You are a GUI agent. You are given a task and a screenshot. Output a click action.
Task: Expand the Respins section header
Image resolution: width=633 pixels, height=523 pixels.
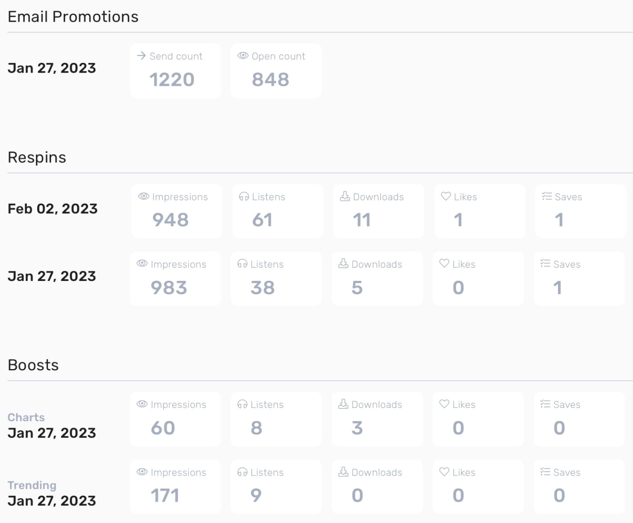tap(37, 157)
